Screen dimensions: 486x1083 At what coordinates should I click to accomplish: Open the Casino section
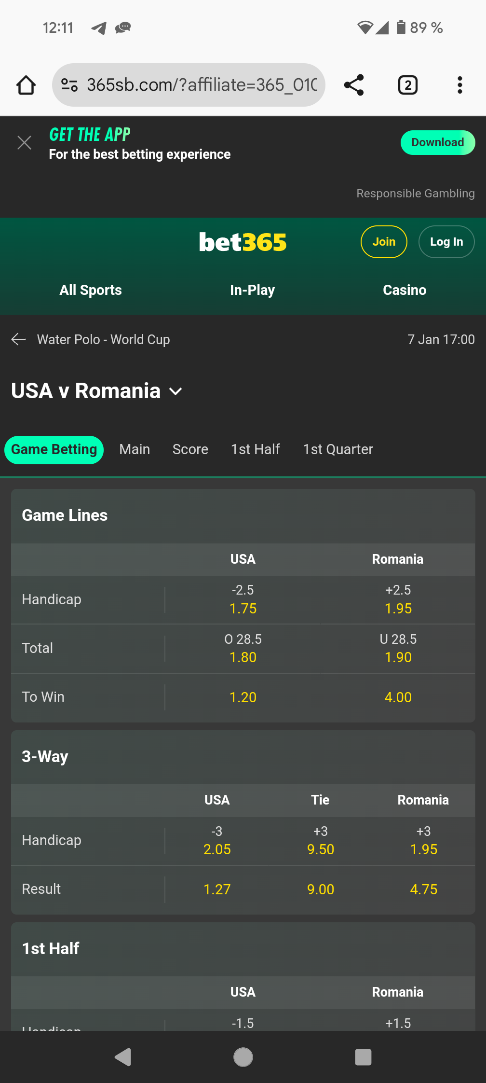405,290
